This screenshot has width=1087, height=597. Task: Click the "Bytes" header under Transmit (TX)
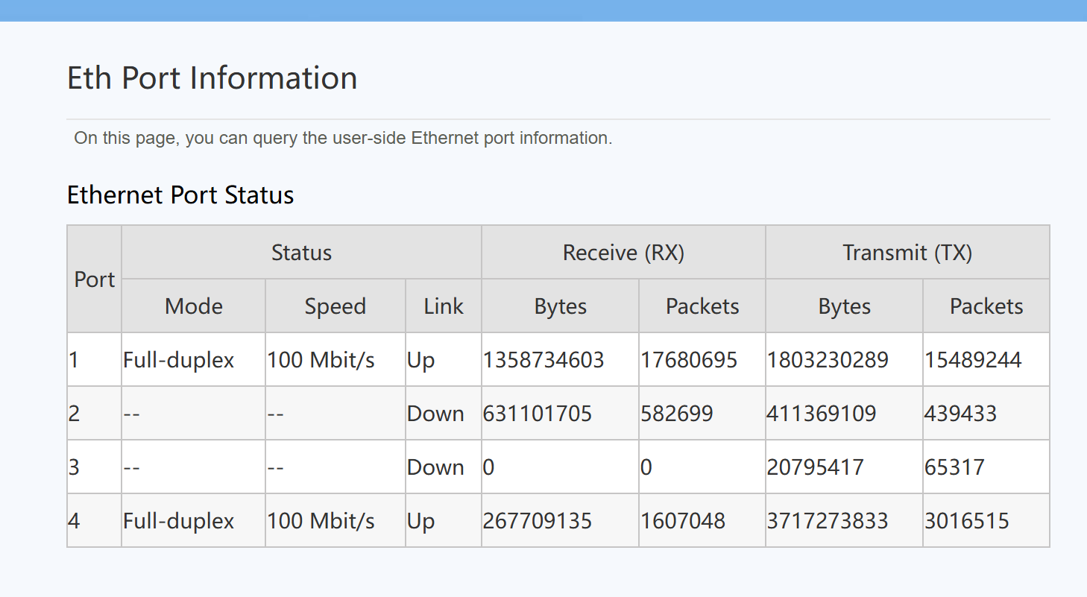point(845,306)
